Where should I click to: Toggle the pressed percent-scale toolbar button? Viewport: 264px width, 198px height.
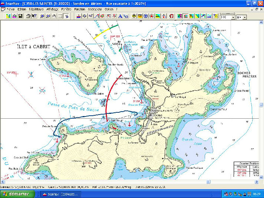[x=67, y=16]
